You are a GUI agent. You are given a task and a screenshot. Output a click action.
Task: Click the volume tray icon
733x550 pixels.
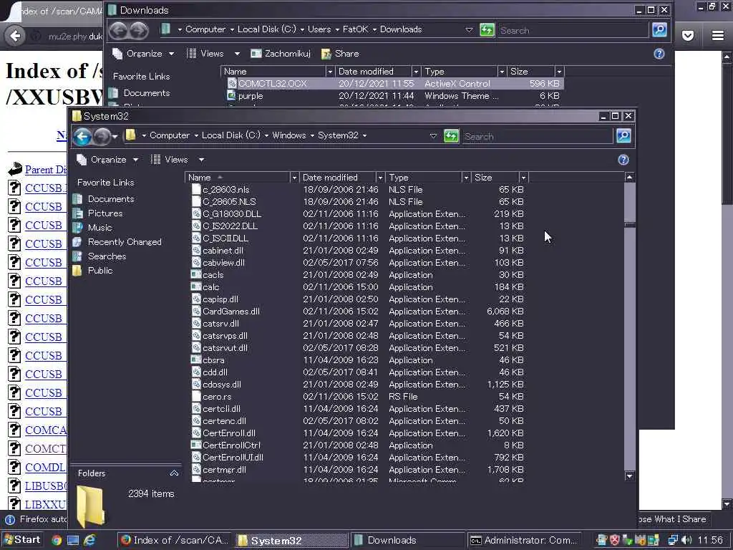pos(686,540)
